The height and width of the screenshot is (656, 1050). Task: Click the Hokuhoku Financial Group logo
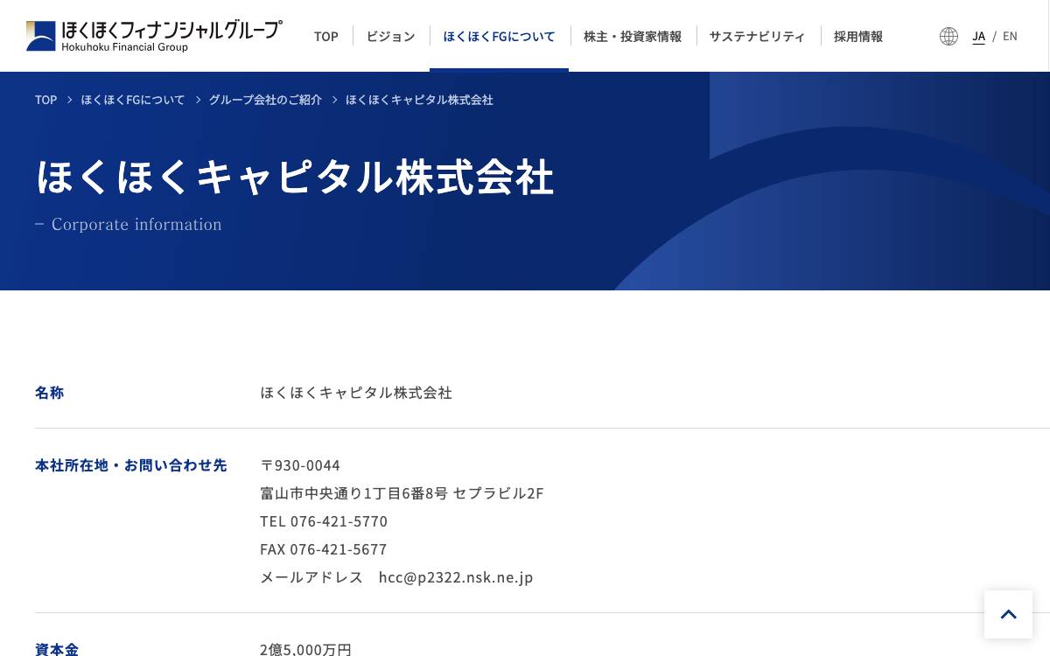click(154, 36)
